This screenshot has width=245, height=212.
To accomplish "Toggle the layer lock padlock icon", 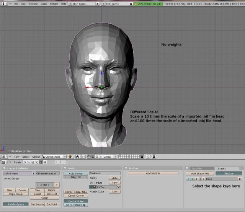I will click(x=142, y=157).
